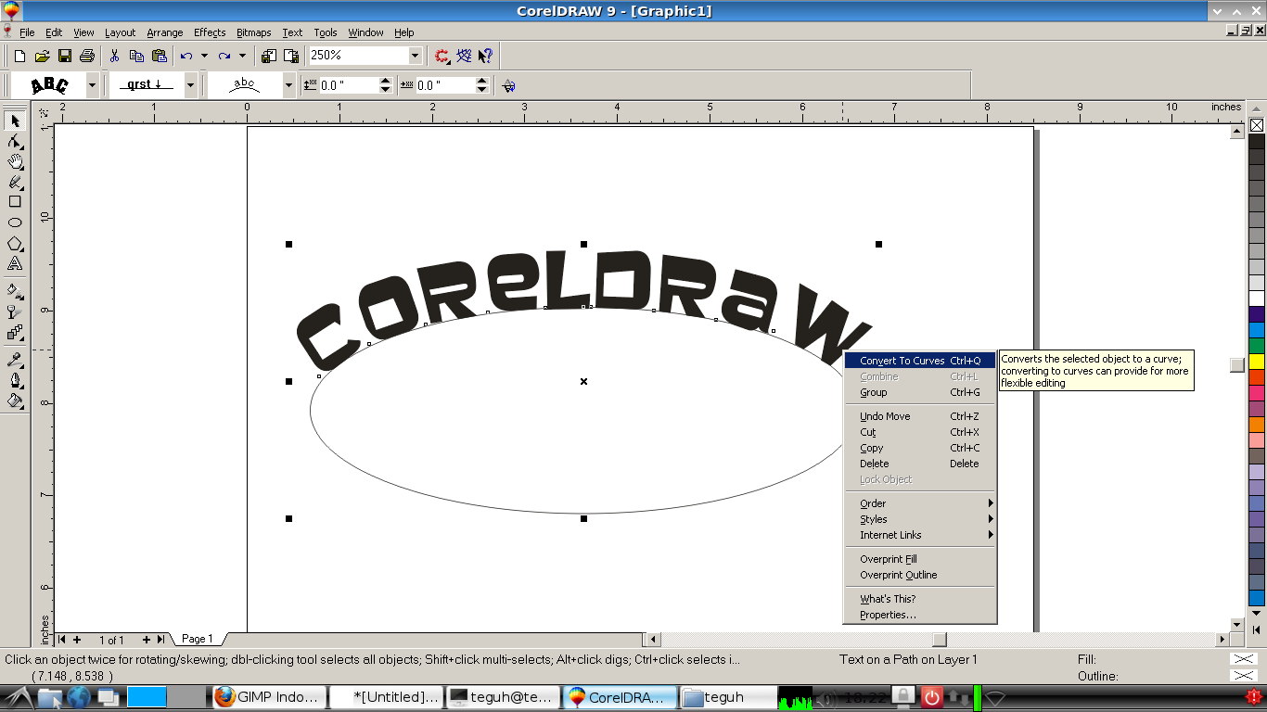Open the Bitmaps menu
Screen dimensions: 1267x712
click(254, 32)
